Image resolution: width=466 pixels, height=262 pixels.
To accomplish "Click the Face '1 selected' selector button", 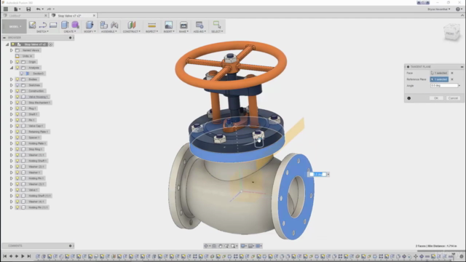I will [x=439, y=73].
